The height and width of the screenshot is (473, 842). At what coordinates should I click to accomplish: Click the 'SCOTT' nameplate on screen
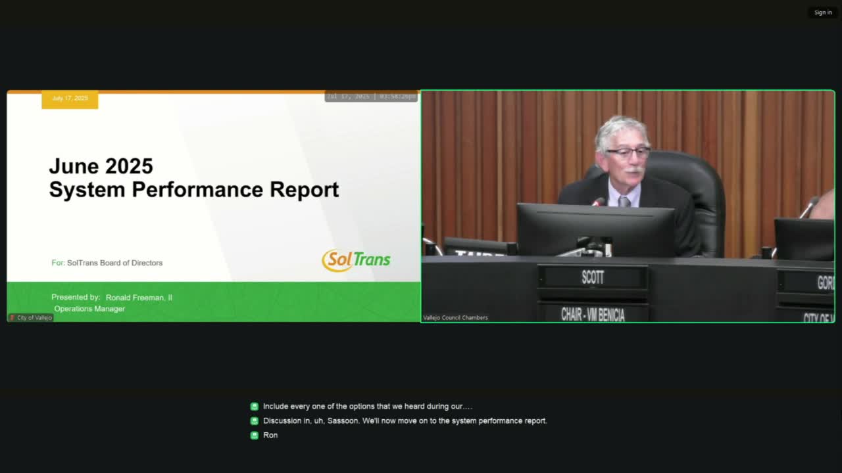pyautogui.click(x=591, y=278)
